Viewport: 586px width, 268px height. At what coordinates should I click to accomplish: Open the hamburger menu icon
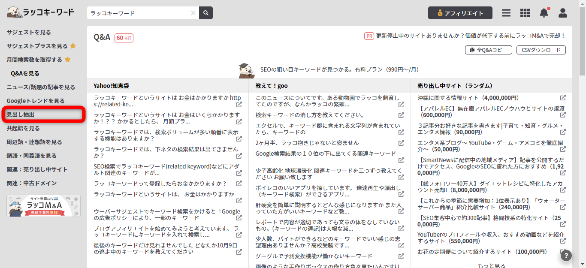(x=506, y=13)
